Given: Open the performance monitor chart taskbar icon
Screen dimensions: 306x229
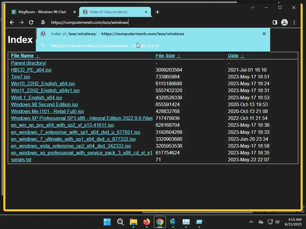Looking at the screenshot, I should coord(186,222).
